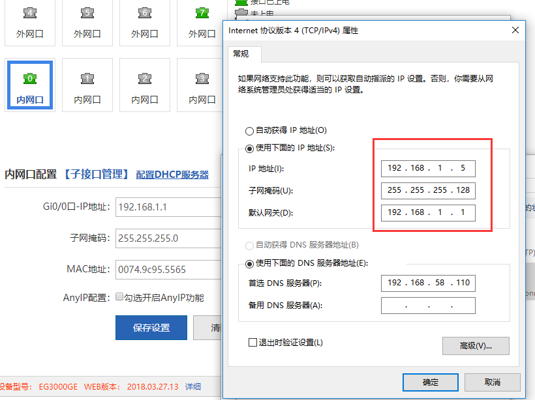The image size is (535, 400).
Task: Tick the 退出时验证设置 checkbox
Action: [253, 343]
